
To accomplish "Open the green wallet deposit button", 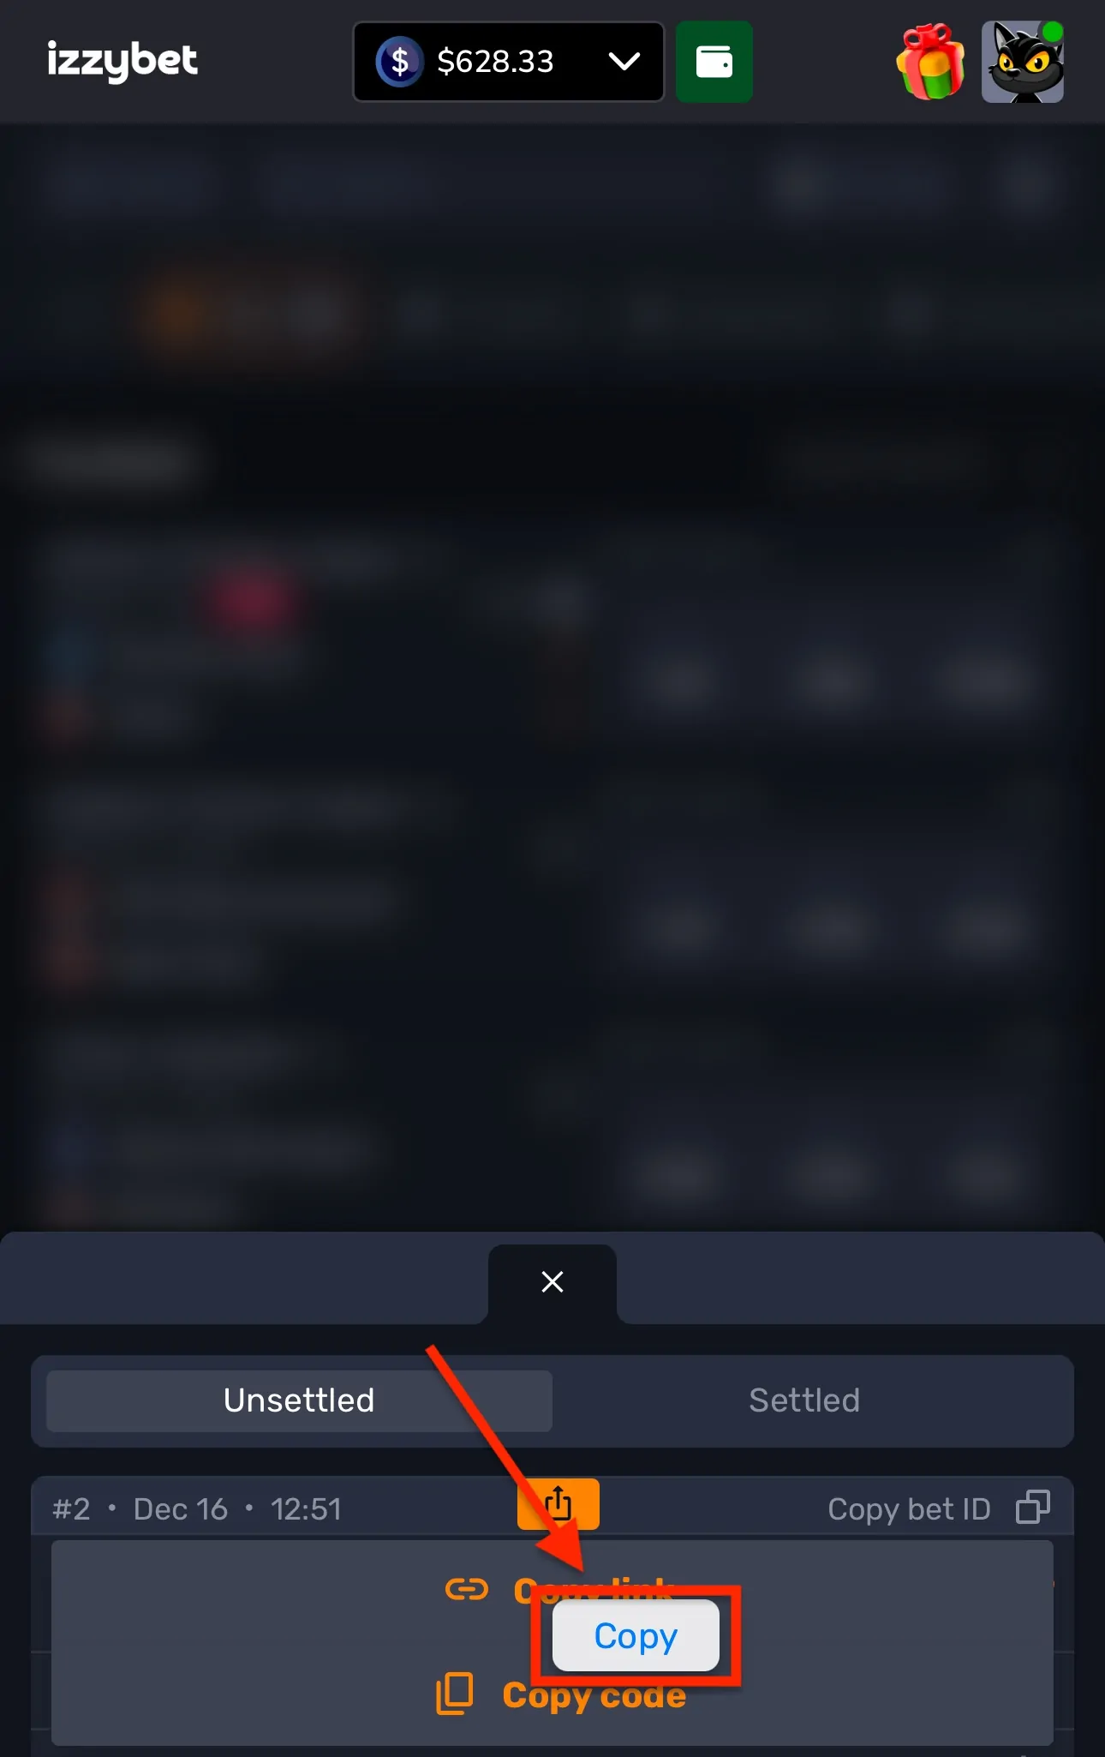I will click(714, 62).
